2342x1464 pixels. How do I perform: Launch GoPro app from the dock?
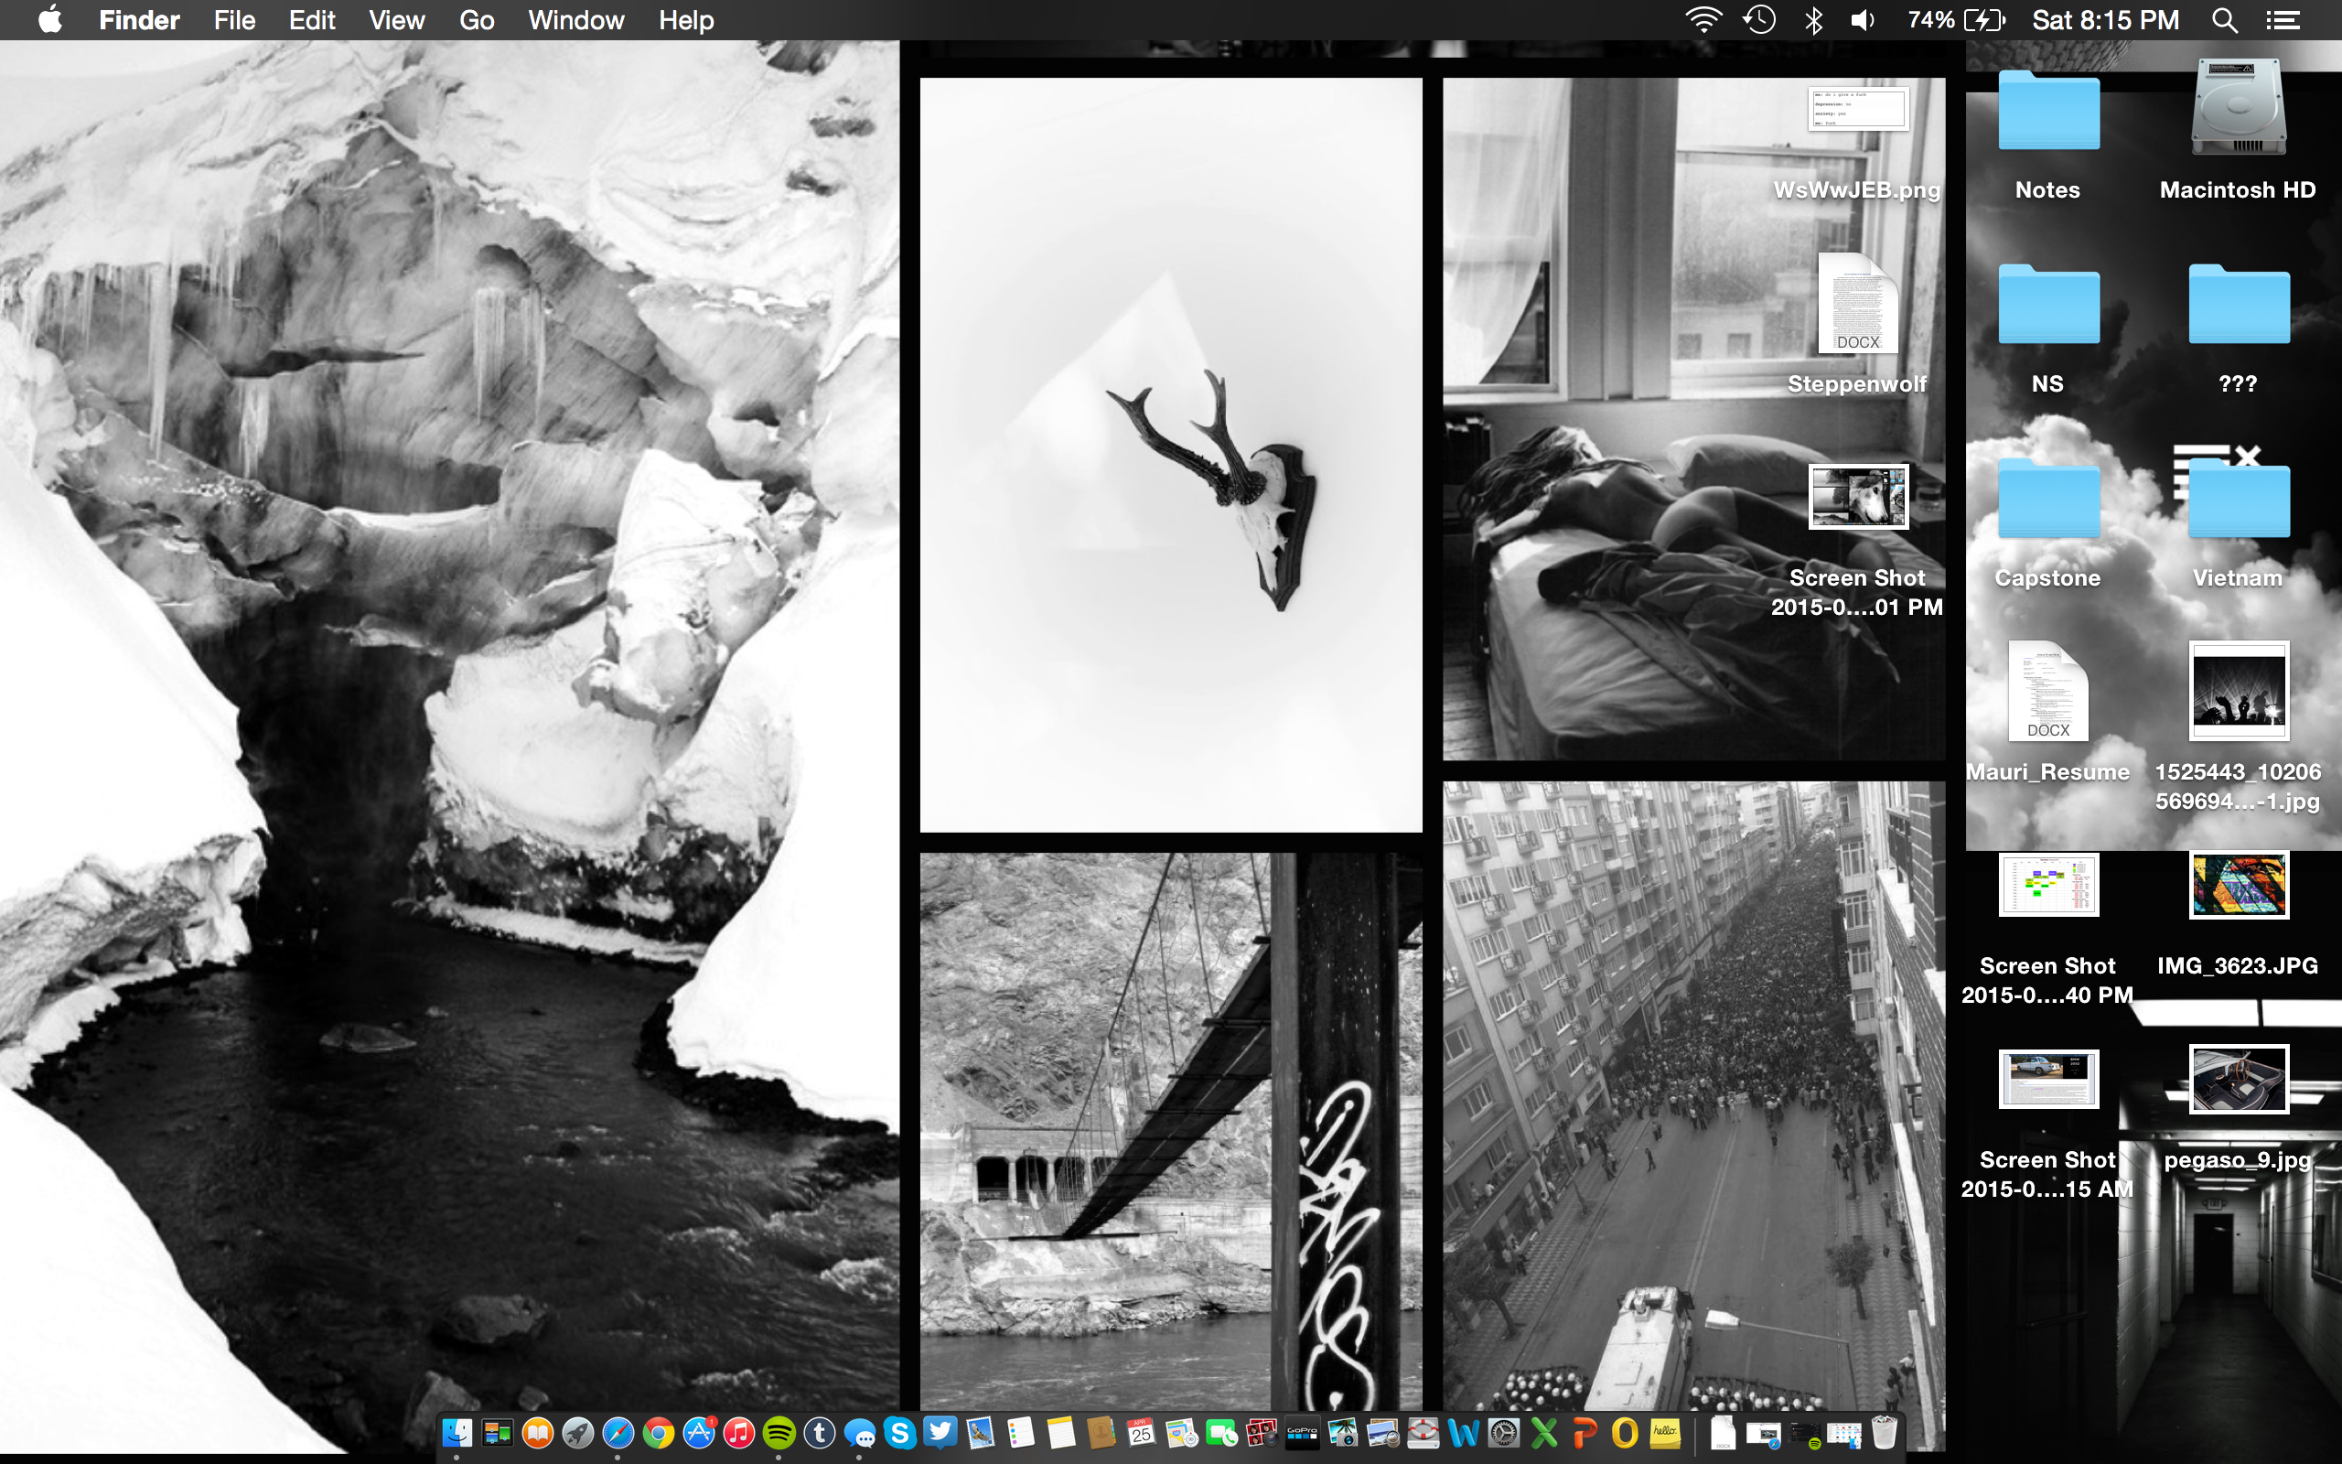(1303, 1432)
